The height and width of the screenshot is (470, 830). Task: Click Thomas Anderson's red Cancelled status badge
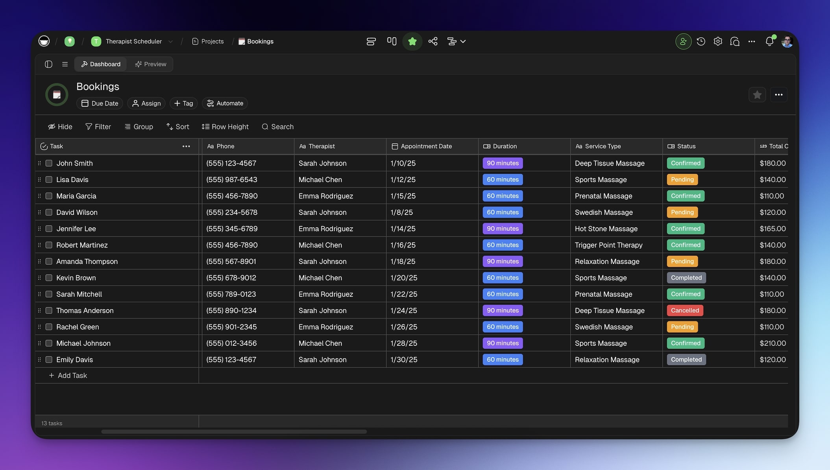click(685, 310)
